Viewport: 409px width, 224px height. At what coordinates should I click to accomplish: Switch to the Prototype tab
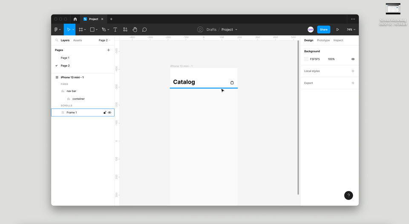323,40
